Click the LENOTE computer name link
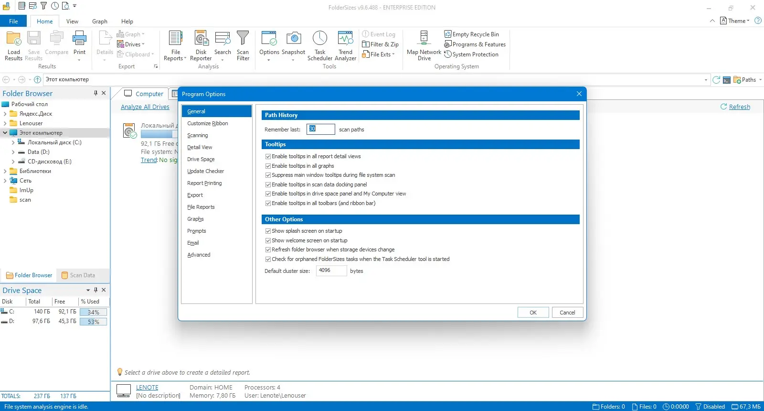 147,388
